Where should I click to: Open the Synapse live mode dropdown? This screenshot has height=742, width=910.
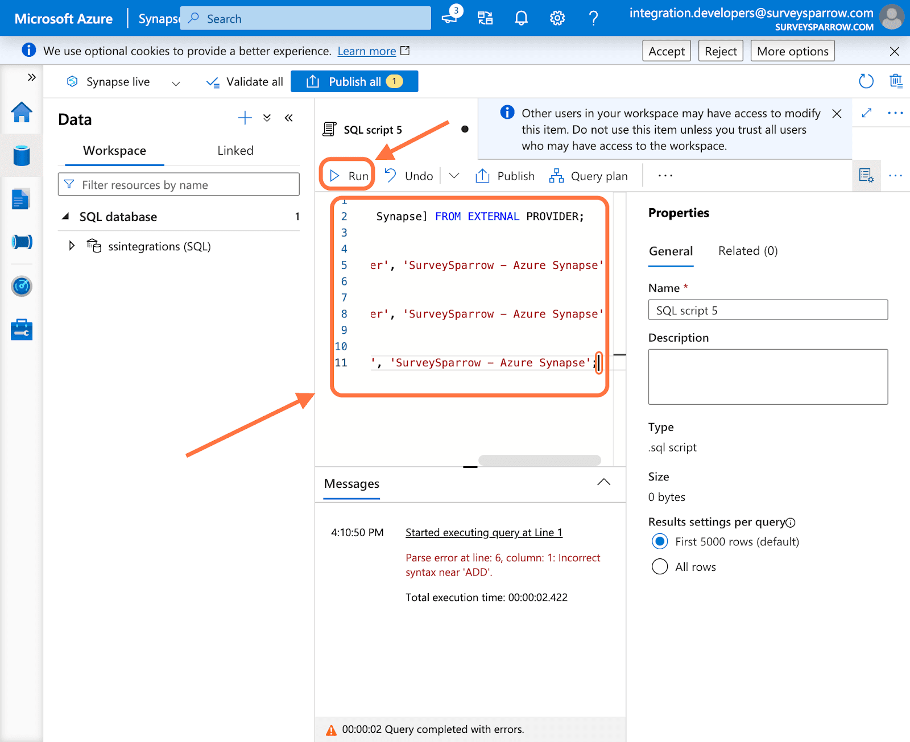[176, 82]
